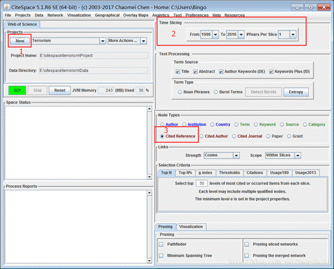Switch to the Top N tab
This screenshot has width=334, height=269.
pos(167,173)
